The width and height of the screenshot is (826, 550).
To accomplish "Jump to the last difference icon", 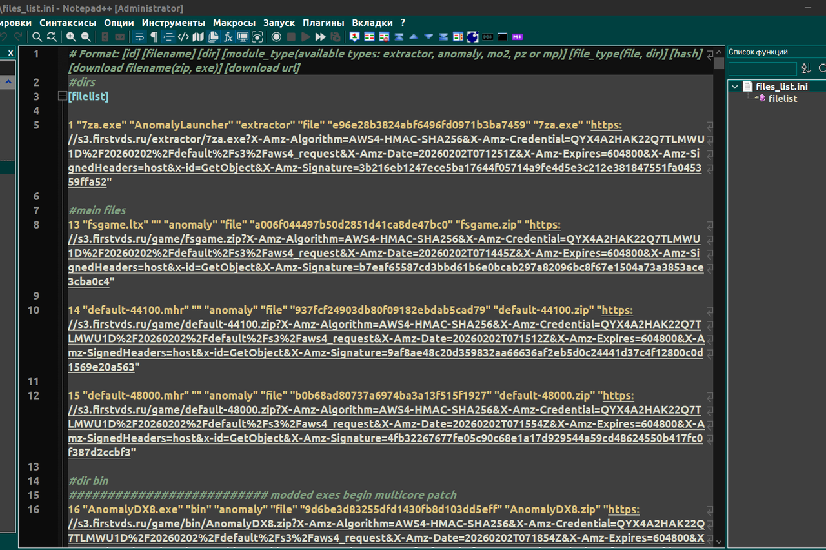I will (x=443, y=37).
